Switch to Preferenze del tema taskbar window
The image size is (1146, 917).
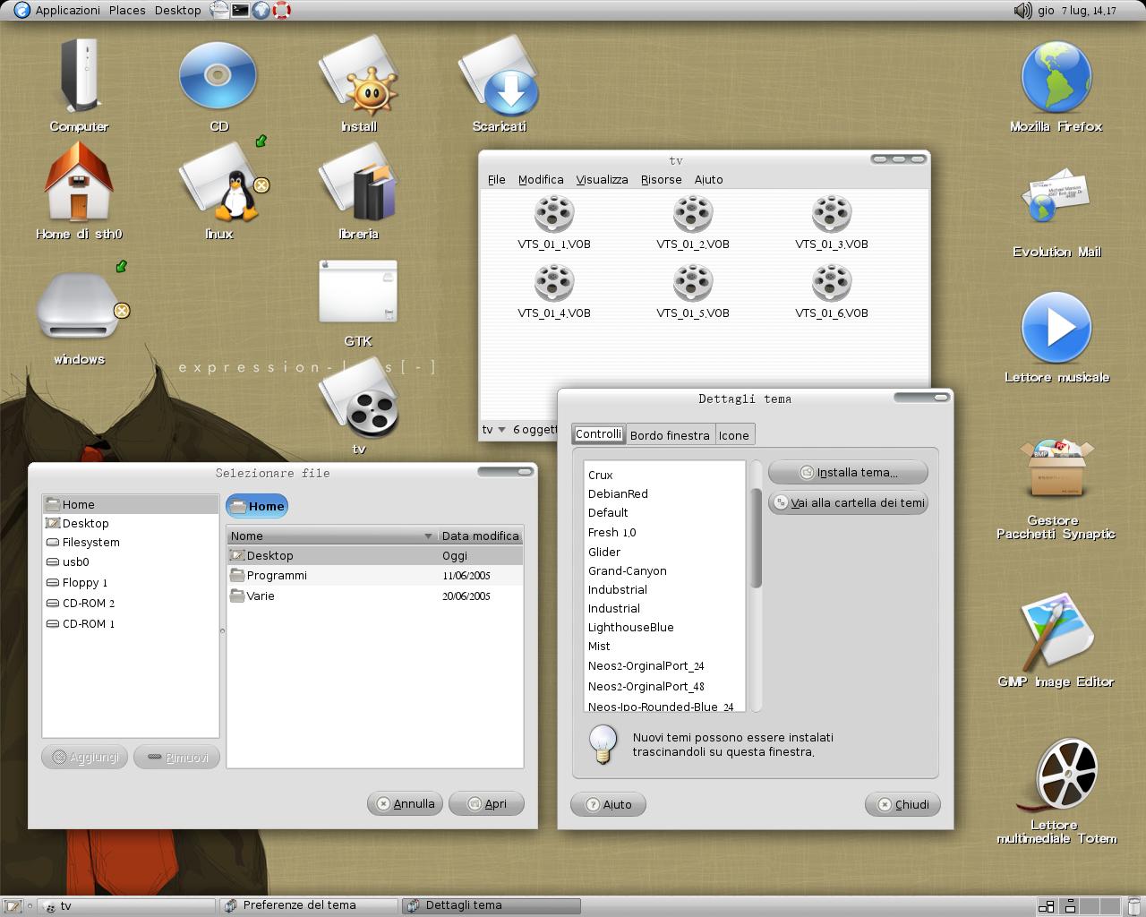(x=309, y=905)
